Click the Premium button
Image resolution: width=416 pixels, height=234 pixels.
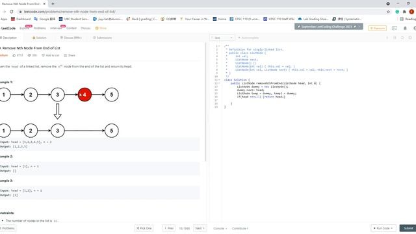377,28
